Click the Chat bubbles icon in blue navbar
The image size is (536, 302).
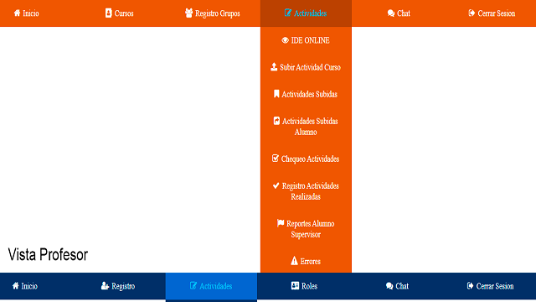click(389, 286)
